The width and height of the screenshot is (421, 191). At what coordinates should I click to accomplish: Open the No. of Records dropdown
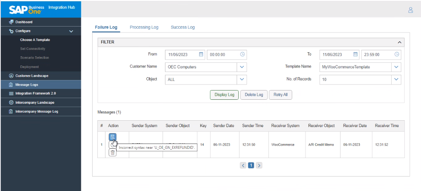point(396,79)
